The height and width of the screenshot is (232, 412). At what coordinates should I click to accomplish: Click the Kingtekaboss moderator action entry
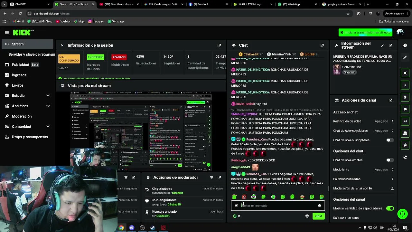pyautogui.click(x=184, y=191)
